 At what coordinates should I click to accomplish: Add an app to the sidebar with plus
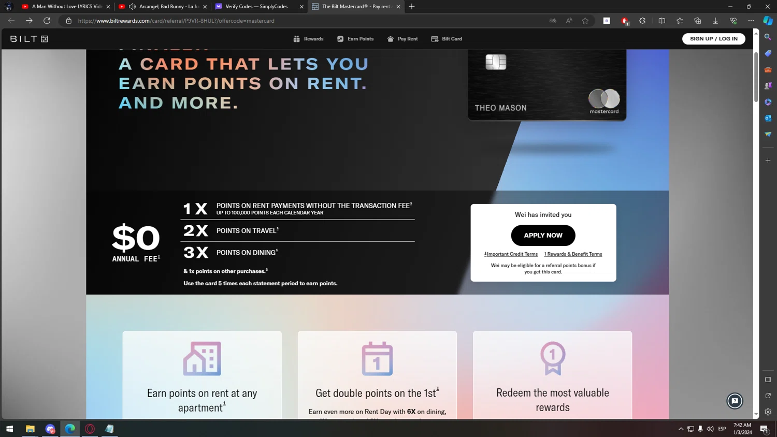pos(768,161)
